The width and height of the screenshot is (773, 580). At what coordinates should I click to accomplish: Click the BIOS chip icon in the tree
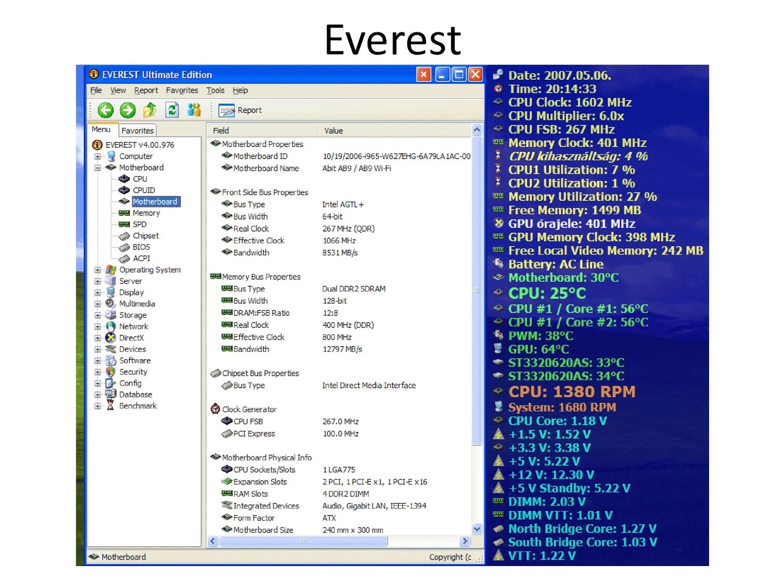tap(124, 247)
